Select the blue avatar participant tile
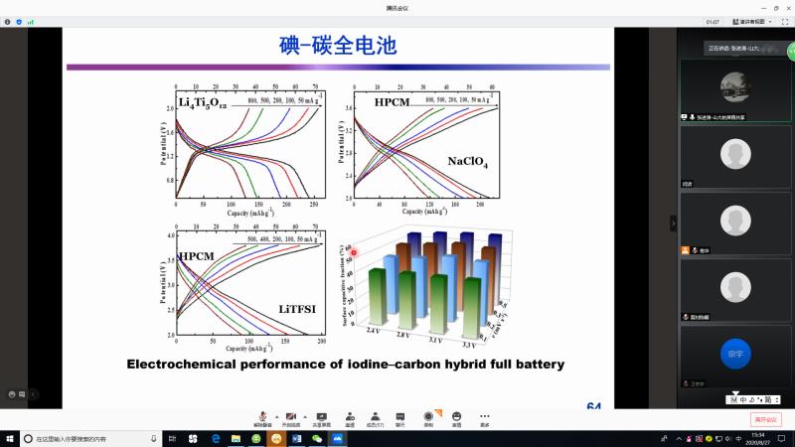 point(734,353)
